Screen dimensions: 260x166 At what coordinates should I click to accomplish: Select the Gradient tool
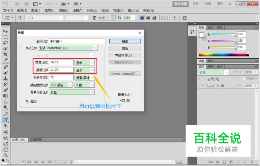point(6,96)
